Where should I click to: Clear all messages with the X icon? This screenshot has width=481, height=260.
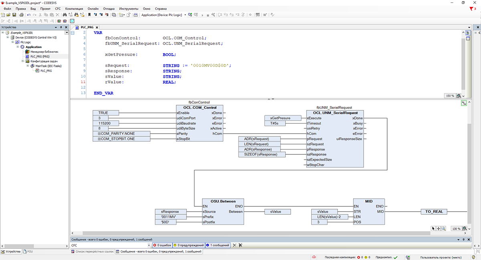click(235, 245)
